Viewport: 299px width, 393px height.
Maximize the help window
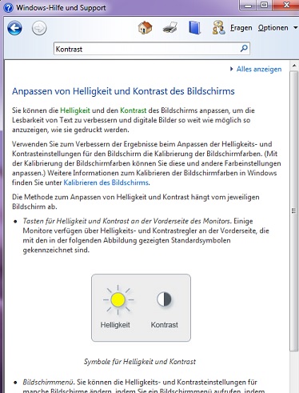[x=264, y=6]
